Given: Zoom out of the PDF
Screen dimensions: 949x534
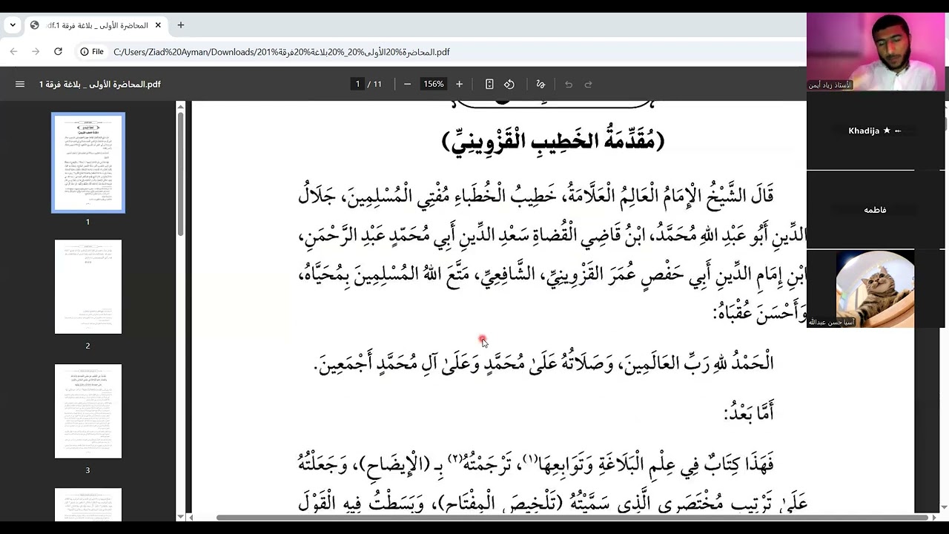Looking at the screenshot, I should pos(407,85).
